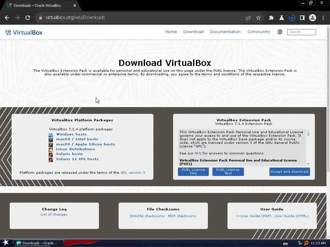Open the macOS / Apple Silicon hosts link
This screenshot has width=330, height=247.
pyautogui.click(x=85, y=144)
